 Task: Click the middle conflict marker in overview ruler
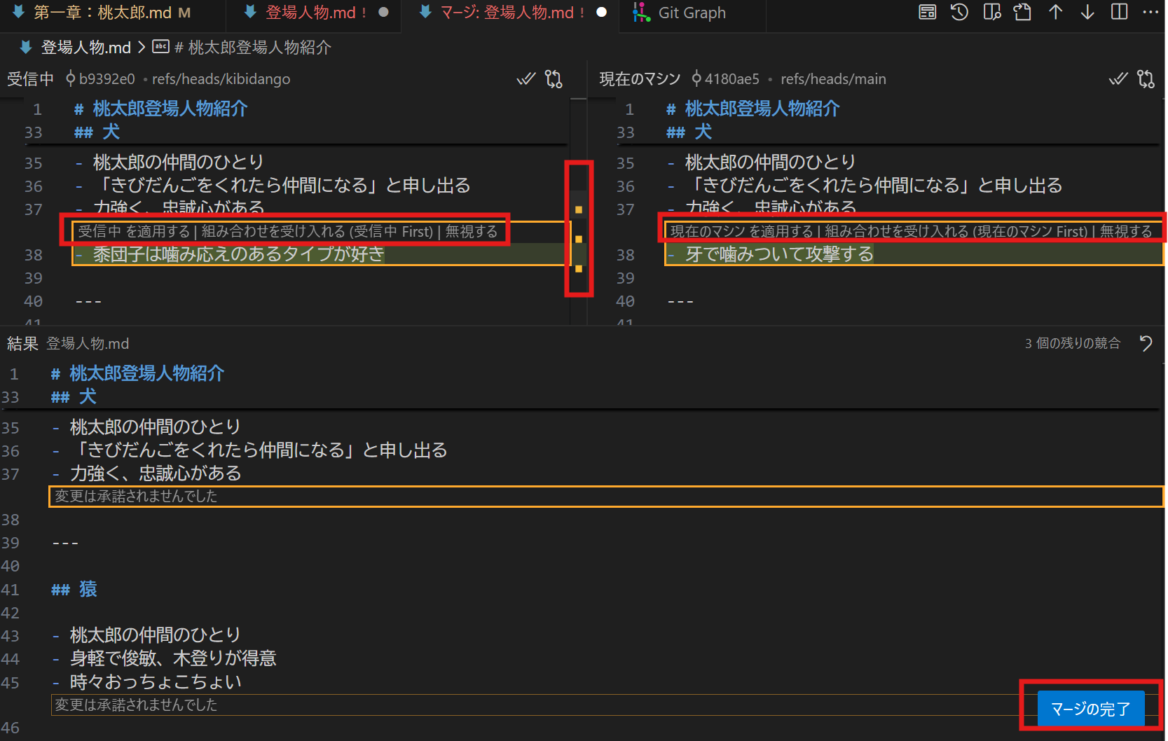(x=579, y=240)
